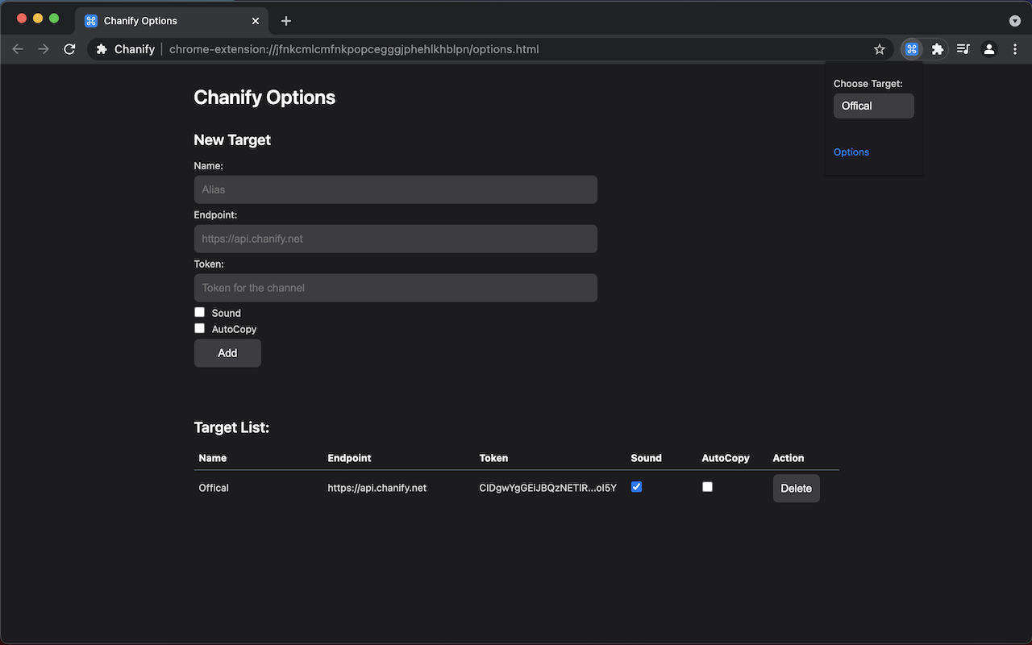Enable the AutoCopy checkbox for new target
Image resolution: width=1032 pixels, height=645 pixels.
pos(200,328)
